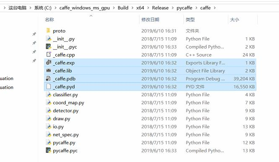Select file name draw.py

(x=62, y=119)
